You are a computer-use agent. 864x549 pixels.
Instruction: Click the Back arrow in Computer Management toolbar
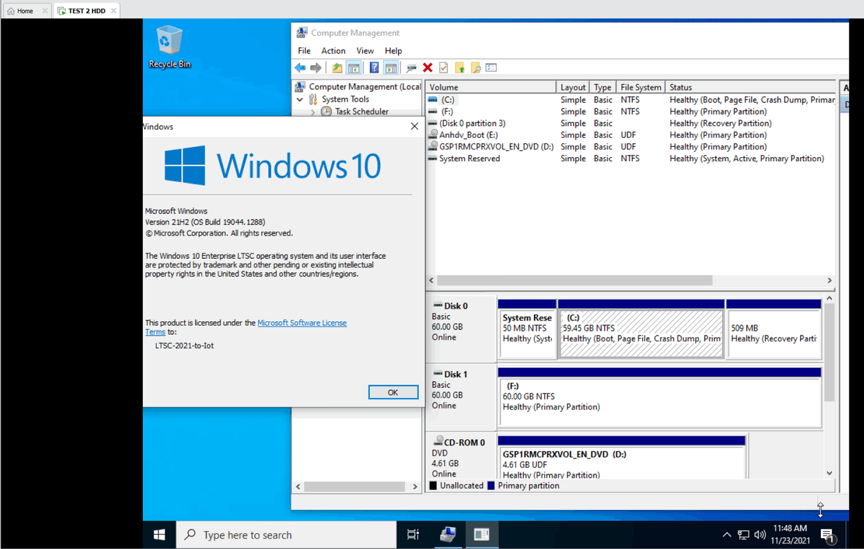[300, 68]
